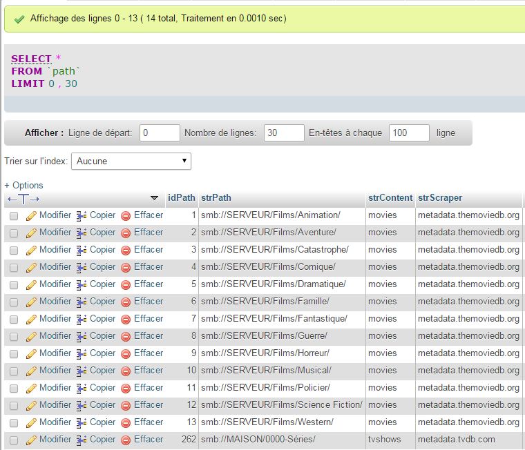This screenshot has height=450, width=525.
Task: Click Effacer link for Films/Musical row
Action: (149, 370)
